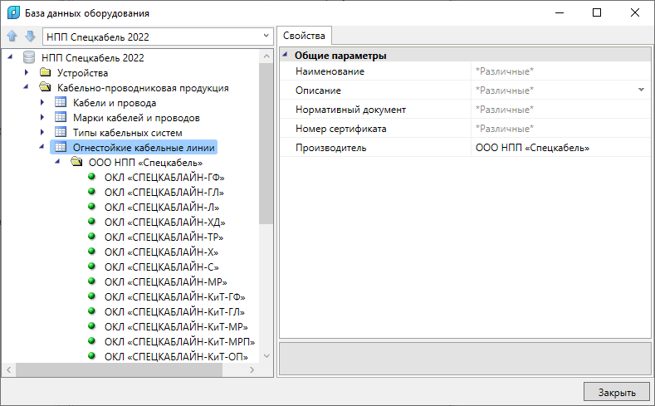Click the tree vertical scrollbar thumb
Screen dimensions: 655x406
point(266,144)
